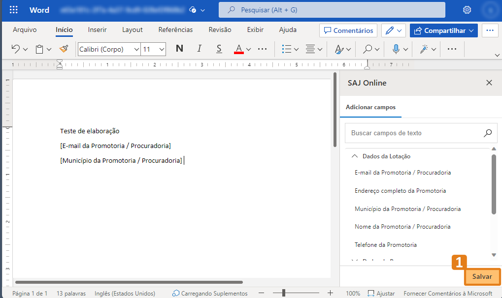Apply underline to the text

click(219, 49)
